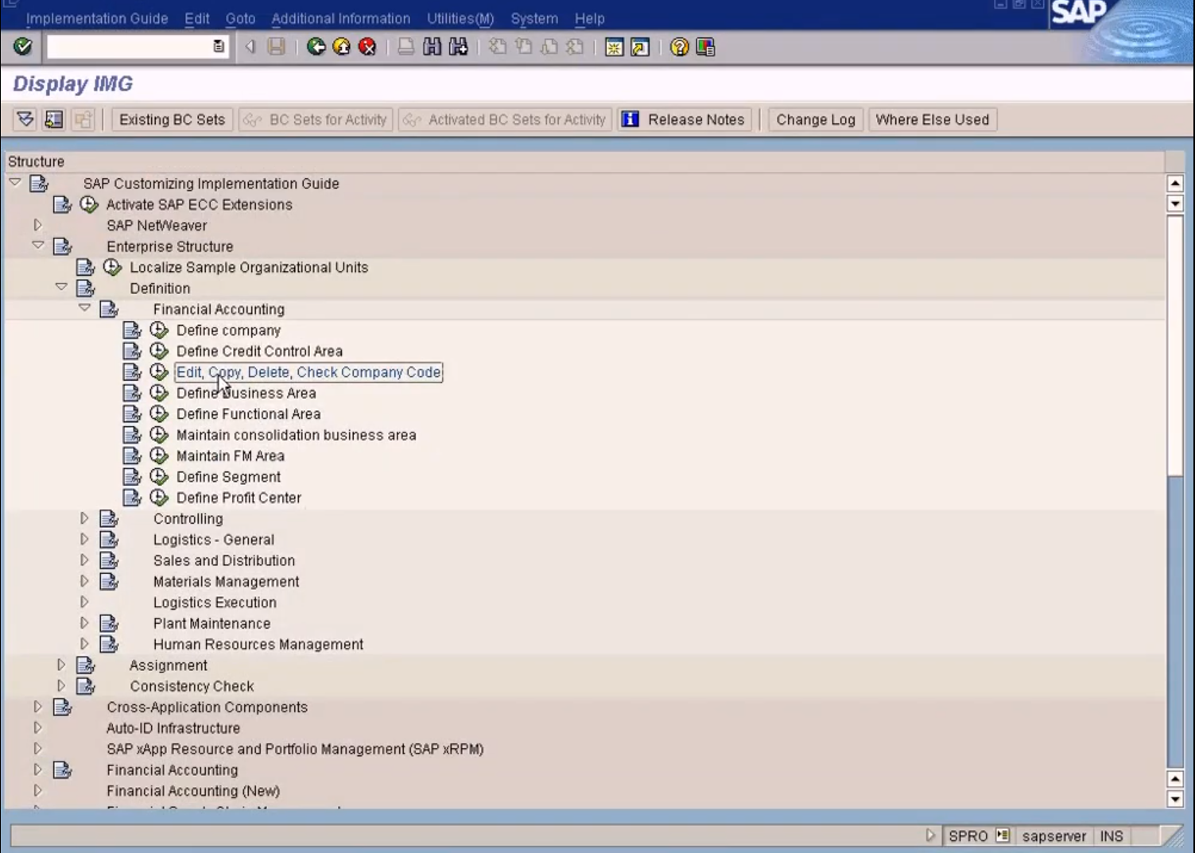Image resolution: width=1195 pixels, height=853 pixels.
Task: Collapse the Financial Accounting definition node
Action: click(x=84, y=308)
